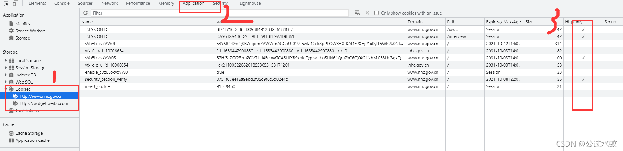
Task: Select http://www.nhc.gov.cn cookies entry
Action: [x=41, y=96]
